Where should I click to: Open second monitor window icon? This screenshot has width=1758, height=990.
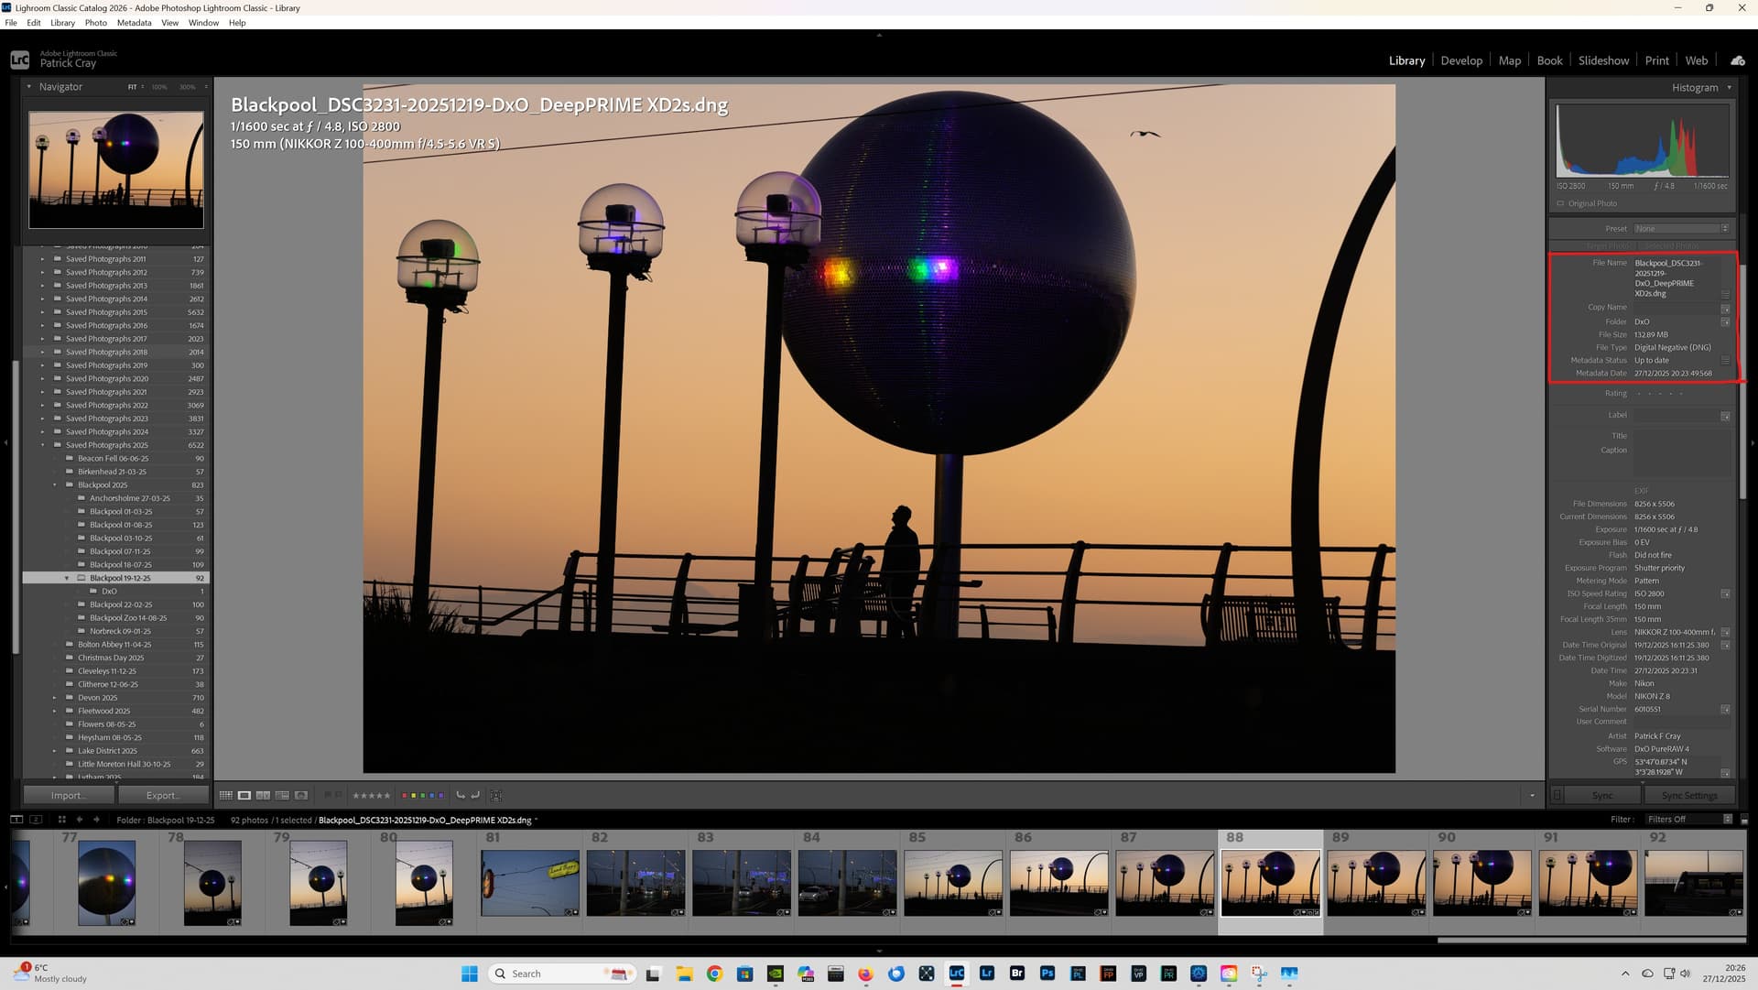pyautogui.click(x=36, y=820)
